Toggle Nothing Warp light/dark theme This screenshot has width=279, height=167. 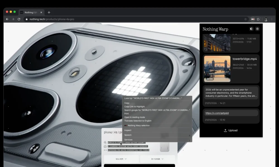point(251,29)
